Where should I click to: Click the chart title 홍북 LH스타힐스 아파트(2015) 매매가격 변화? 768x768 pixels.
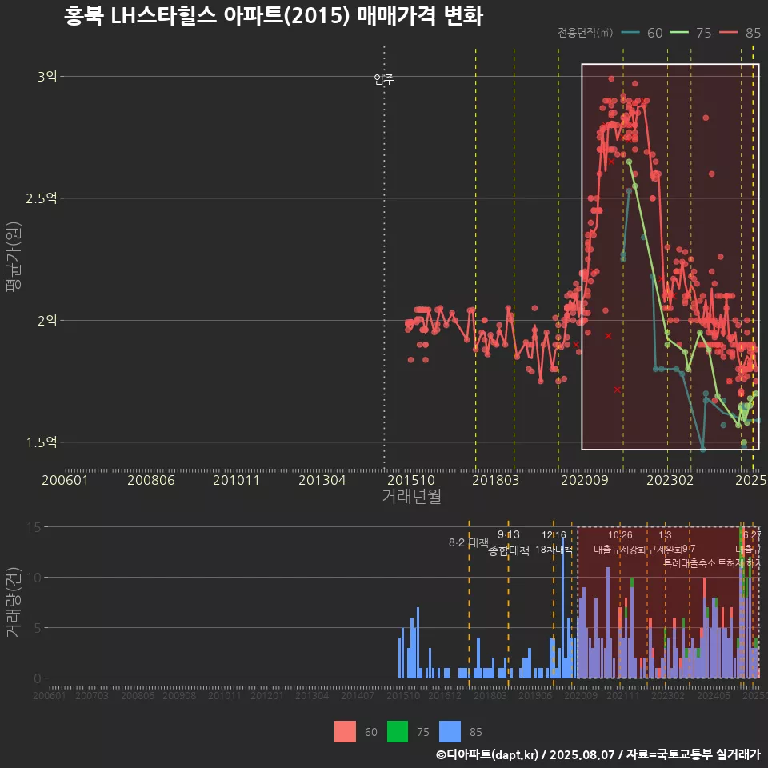coord(274,16)
